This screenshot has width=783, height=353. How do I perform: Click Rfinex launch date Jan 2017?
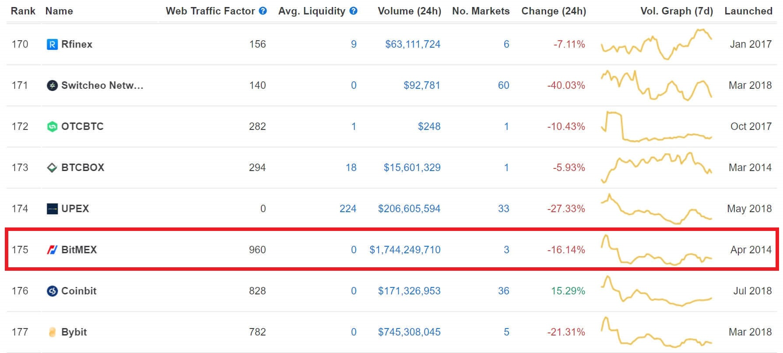pos(751,44)
